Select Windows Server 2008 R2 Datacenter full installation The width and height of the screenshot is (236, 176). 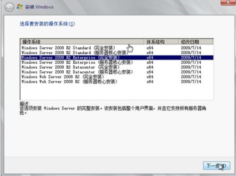(x=117, y=67)
